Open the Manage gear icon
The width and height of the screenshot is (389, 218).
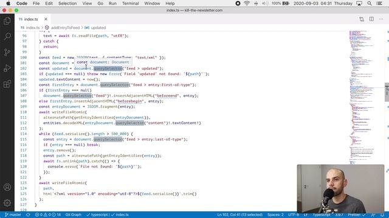(x=7, y=203)
